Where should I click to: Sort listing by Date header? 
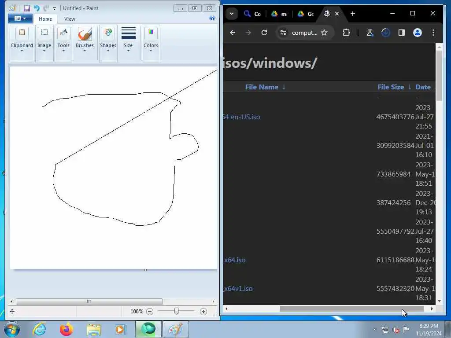coord(423,87)
